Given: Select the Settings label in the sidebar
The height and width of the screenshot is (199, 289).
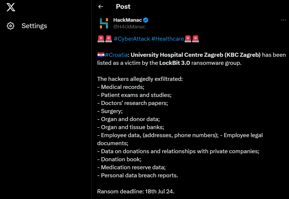Looking at the screenshot, I should (34, 26).
